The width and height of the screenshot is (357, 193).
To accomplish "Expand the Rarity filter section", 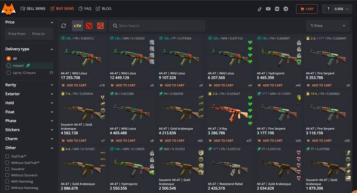I will (28, 85).
